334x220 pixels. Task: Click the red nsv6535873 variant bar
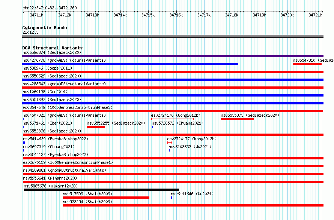tap(238, 119)
